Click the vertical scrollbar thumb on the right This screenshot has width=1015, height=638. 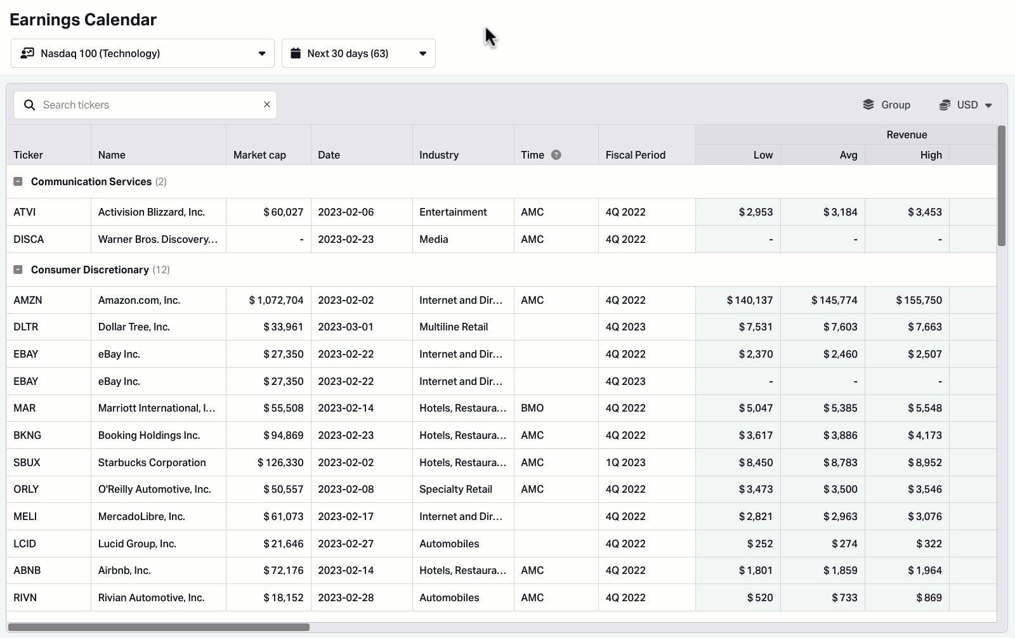(x=1002, y=185)
